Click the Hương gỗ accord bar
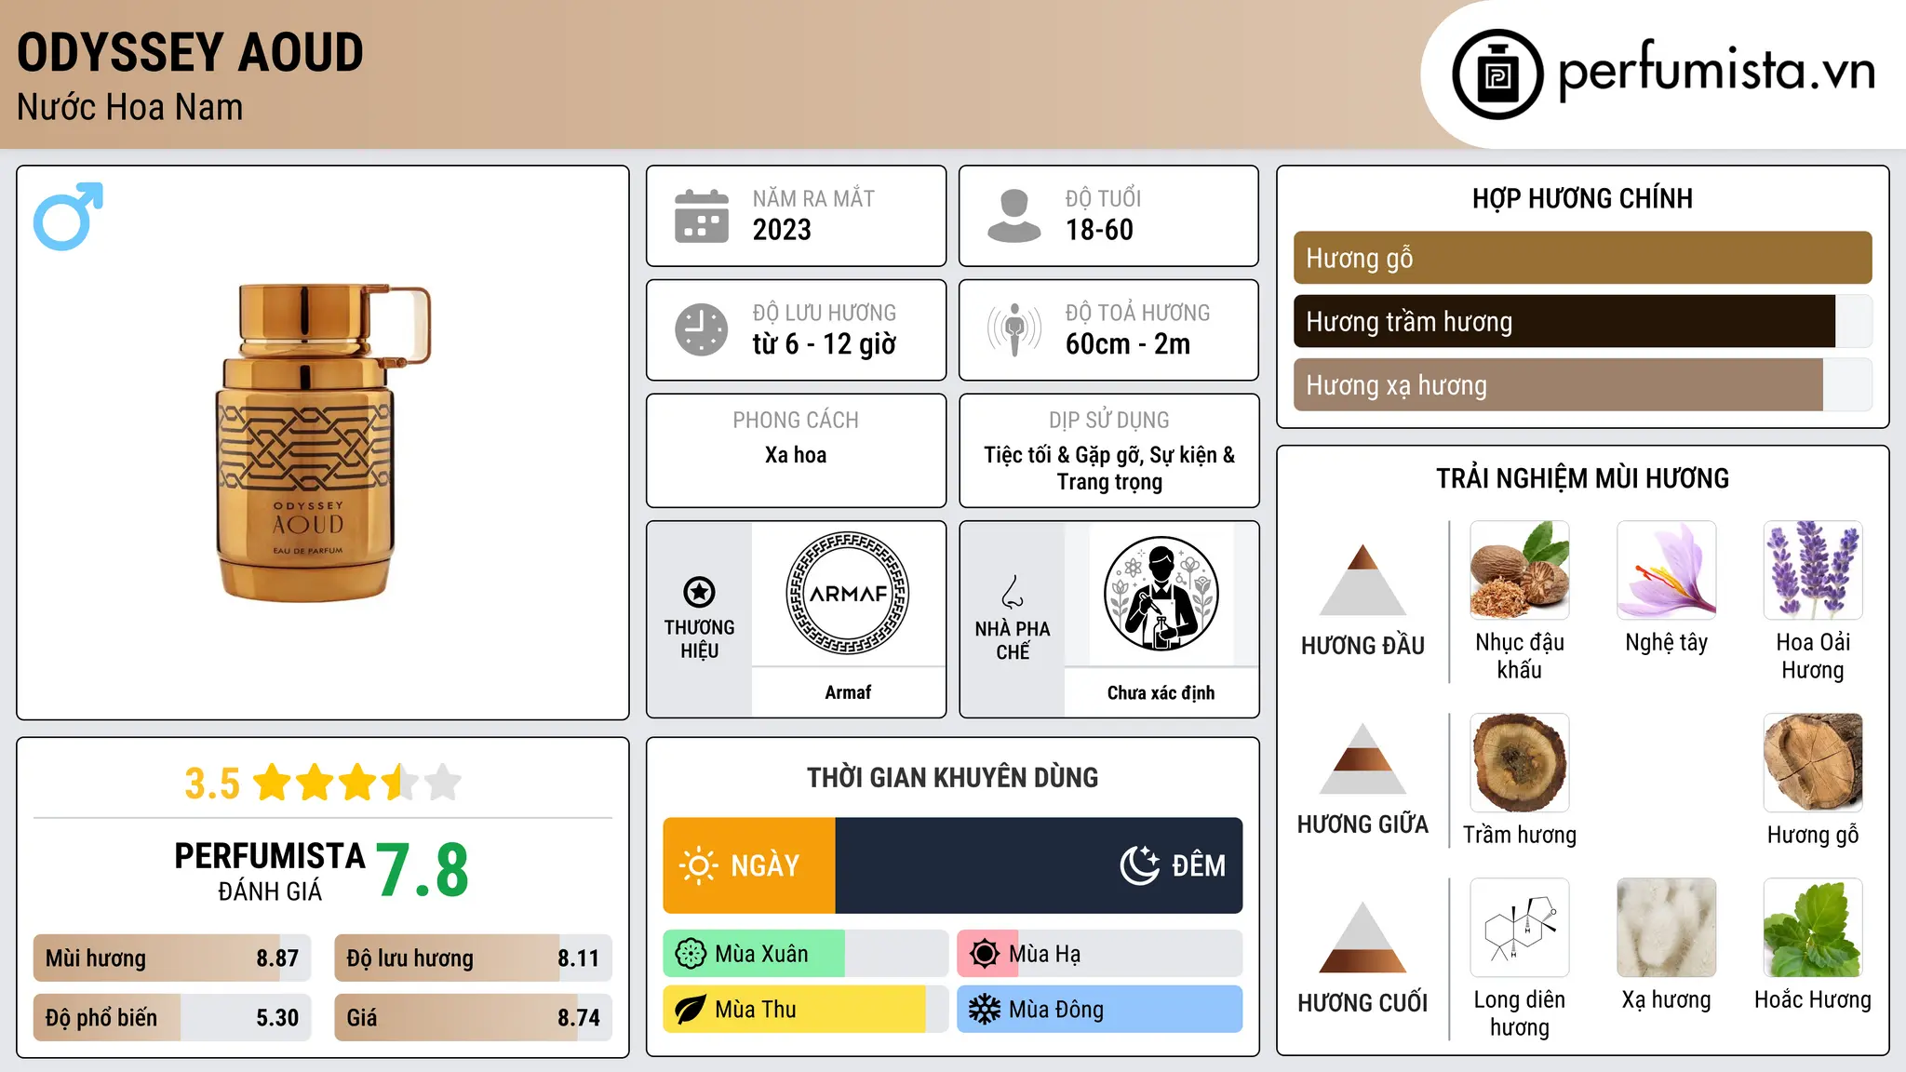 pos(1582,258)
